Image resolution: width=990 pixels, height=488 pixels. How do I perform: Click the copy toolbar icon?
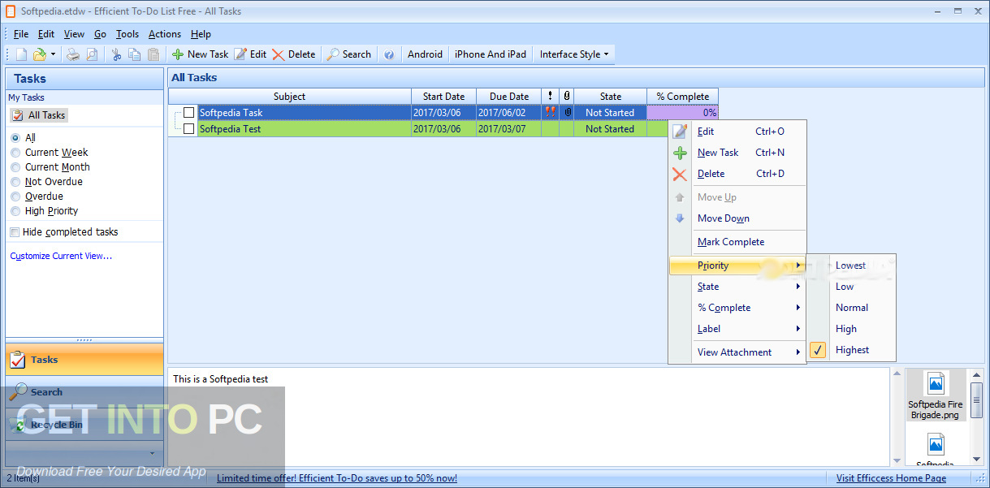click(134, 54)
